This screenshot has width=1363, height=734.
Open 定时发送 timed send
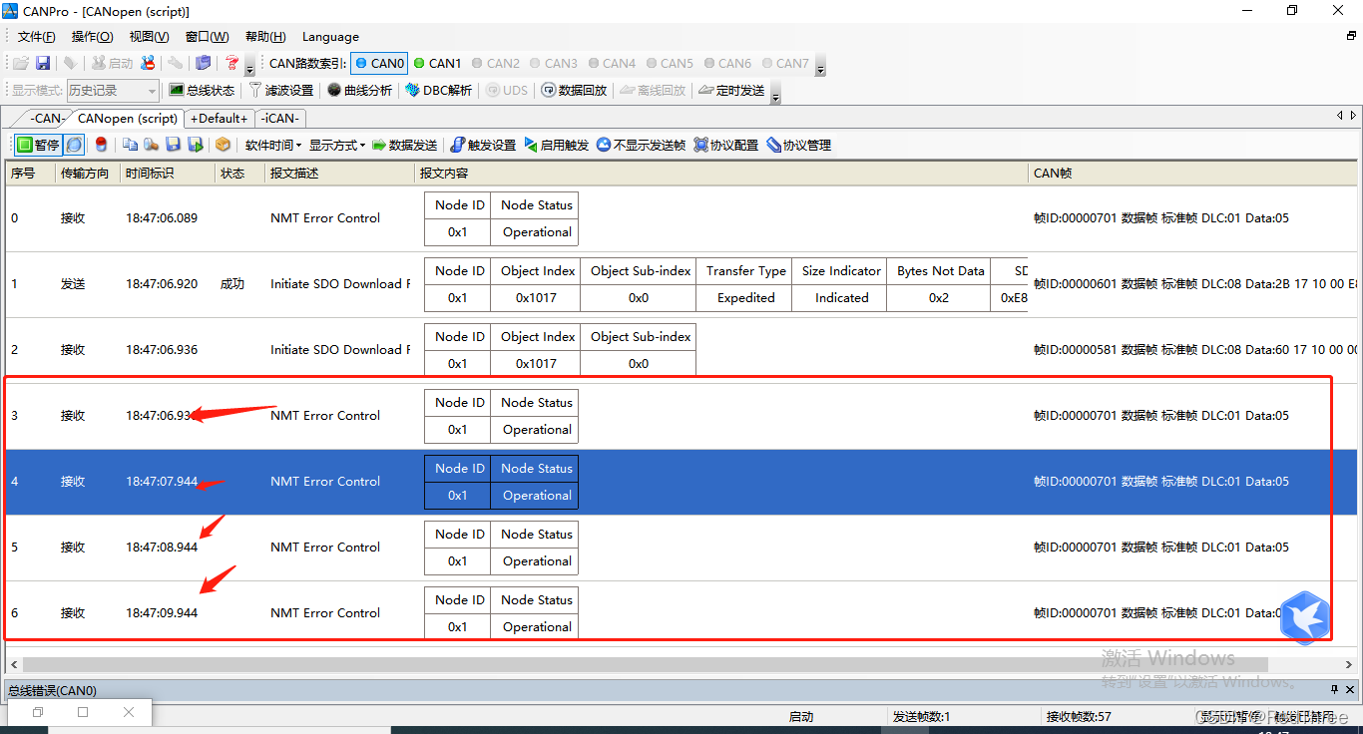(x=731, y=90)
